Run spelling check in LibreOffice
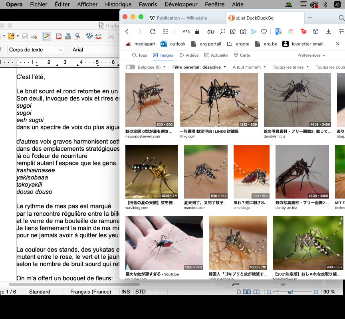345x319 pixels. [x=89, y=36]
